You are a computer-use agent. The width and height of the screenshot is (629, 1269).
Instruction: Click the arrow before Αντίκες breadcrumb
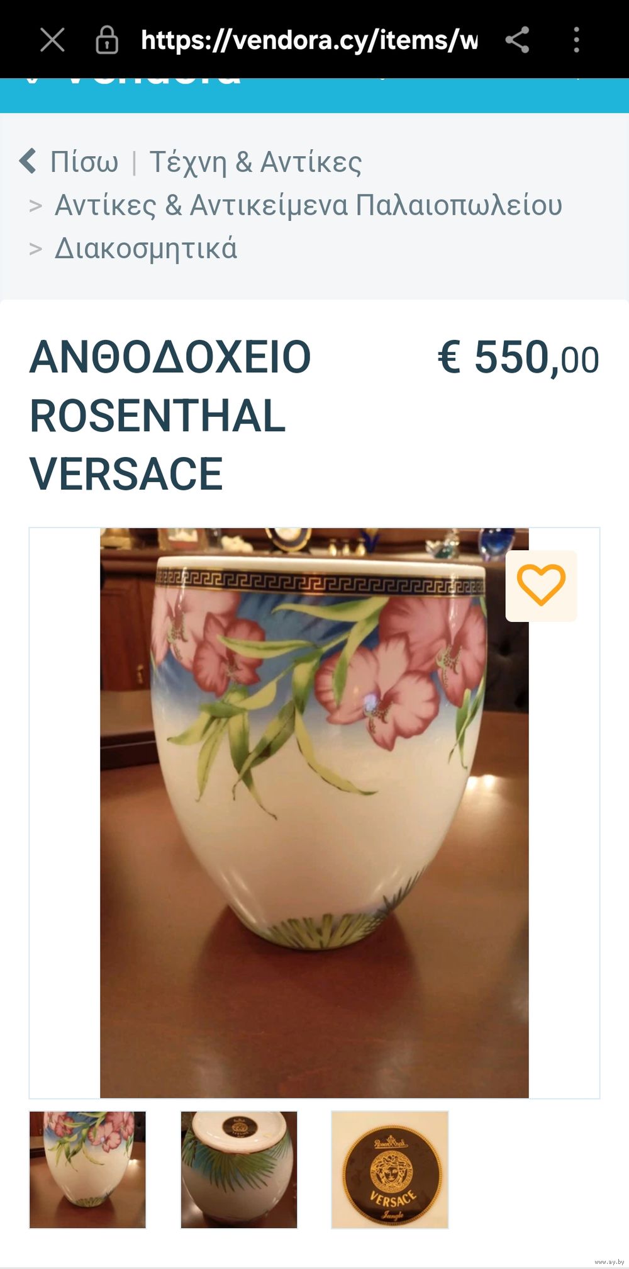(x=36, y=206)
